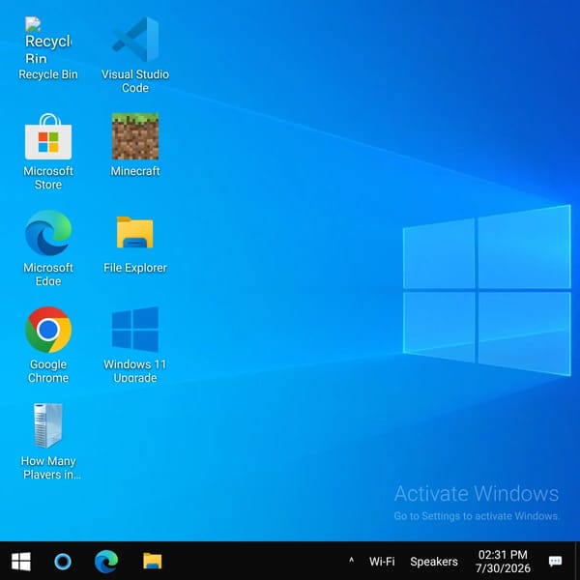Screen dimensions: 580x580
Task: Open Visual Studio Code desktop shortcut
Action: pyautogui.click(x=135, y=54)
